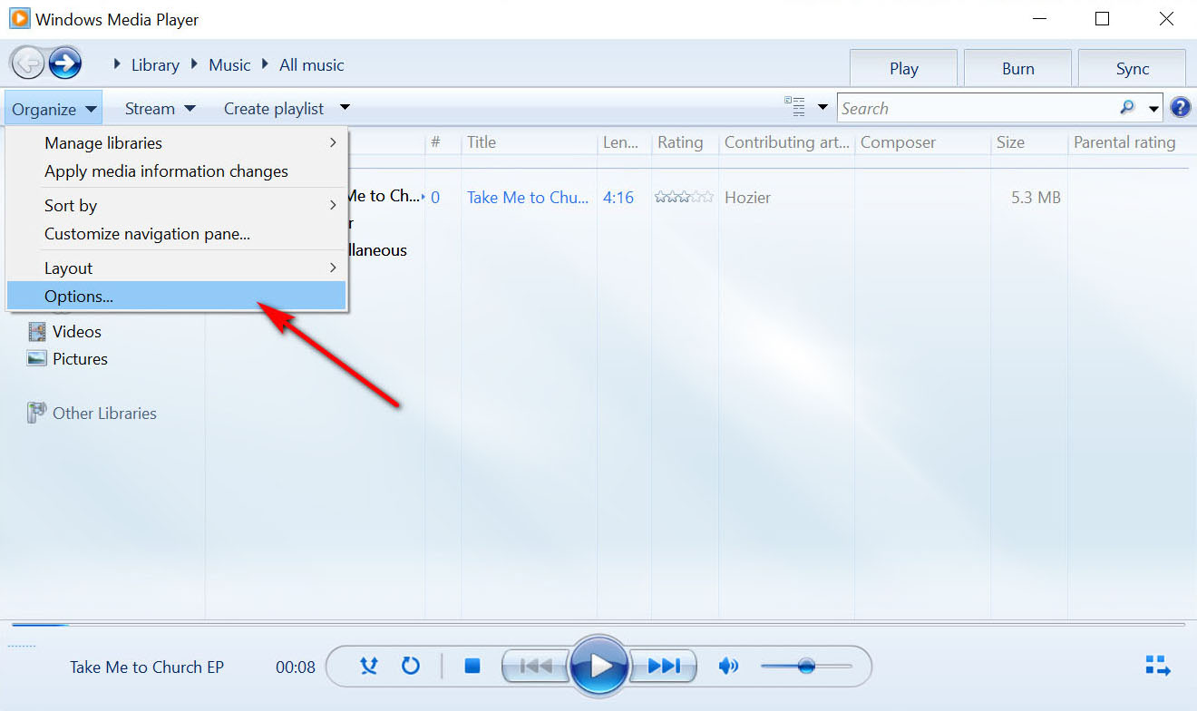Open the Organize menu
1197x711 pixels.
[x=54, y=109]
